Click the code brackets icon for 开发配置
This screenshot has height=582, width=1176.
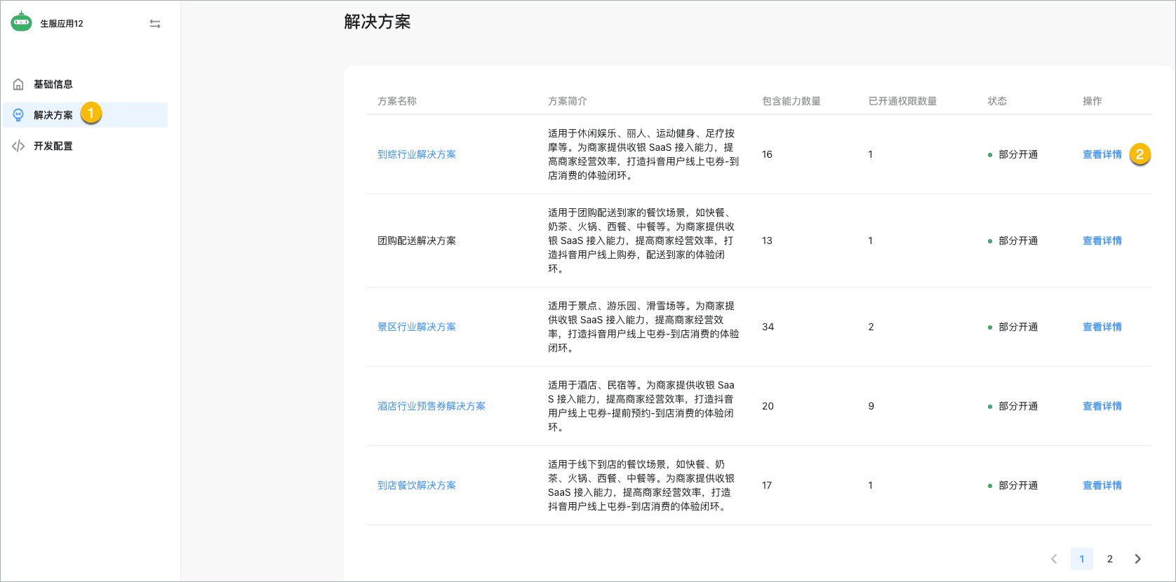coord(18,146)
